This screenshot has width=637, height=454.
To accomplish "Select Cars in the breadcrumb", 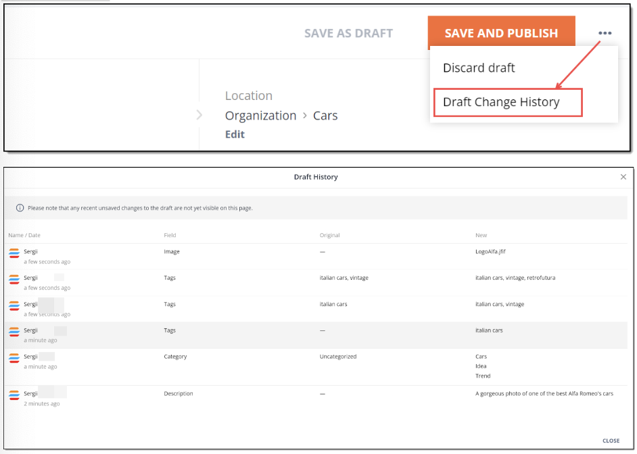I will (x=325, y=115).
